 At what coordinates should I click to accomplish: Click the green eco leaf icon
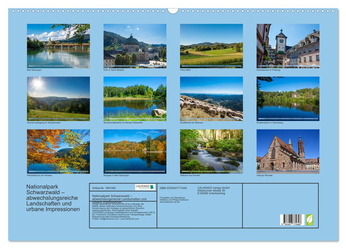tap(310, 219)
